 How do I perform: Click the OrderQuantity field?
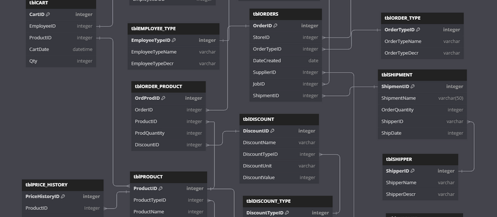[422, 110]
